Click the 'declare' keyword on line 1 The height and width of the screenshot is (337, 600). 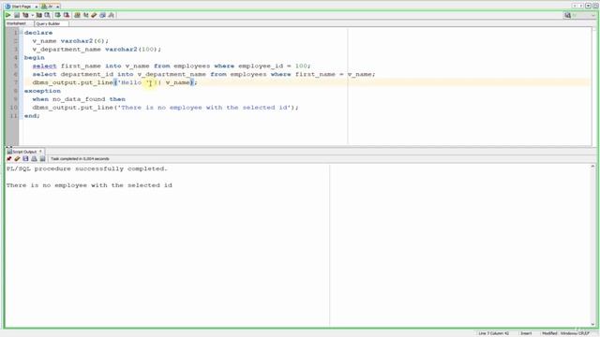click(x=38, y=33)
